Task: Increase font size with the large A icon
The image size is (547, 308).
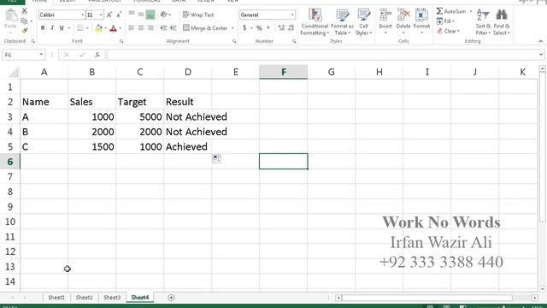Action: point(109,15)
